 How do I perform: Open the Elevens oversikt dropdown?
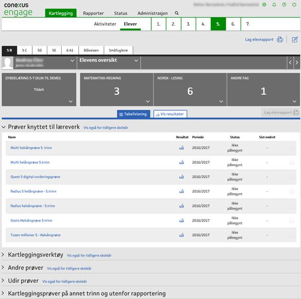pyautogui.click(x=136, y=61)
